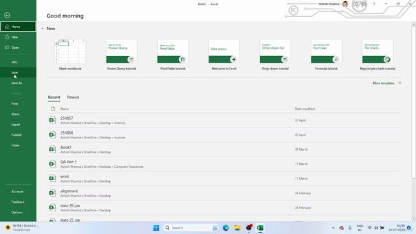Switch to Excel taskbar icon
Viewport: 416px width, 234px height.
pos(260,228)
